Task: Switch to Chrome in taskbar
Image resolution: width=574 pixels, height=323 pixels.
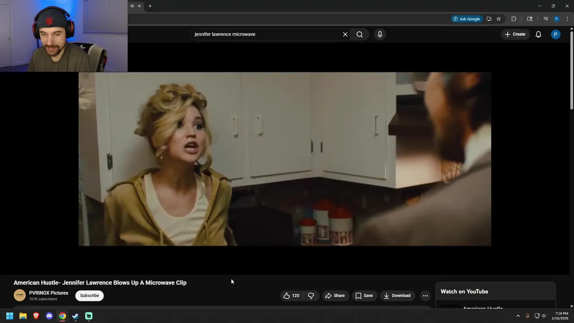Action: (x=62, y=316)
